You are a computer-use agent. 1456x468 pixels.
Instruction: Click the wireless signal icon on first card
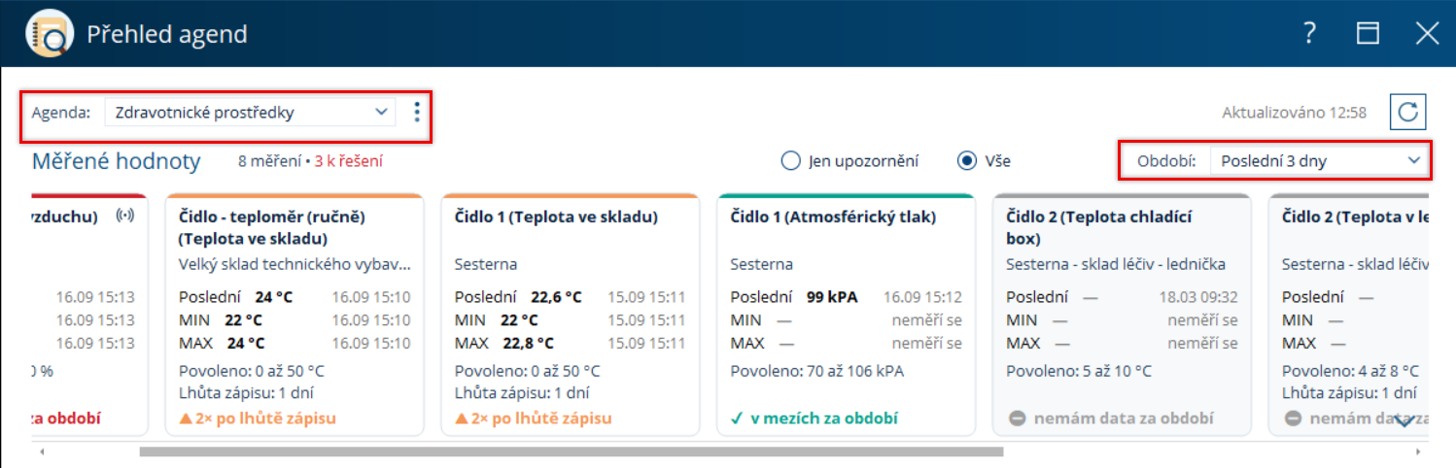(x=123, y=216)
